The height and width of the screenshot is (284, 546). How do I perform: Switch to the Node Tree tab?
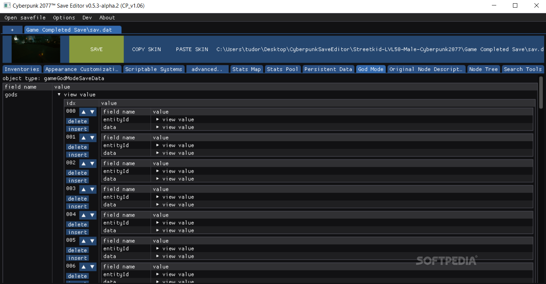pyautogui.click(x=484, y=69)
